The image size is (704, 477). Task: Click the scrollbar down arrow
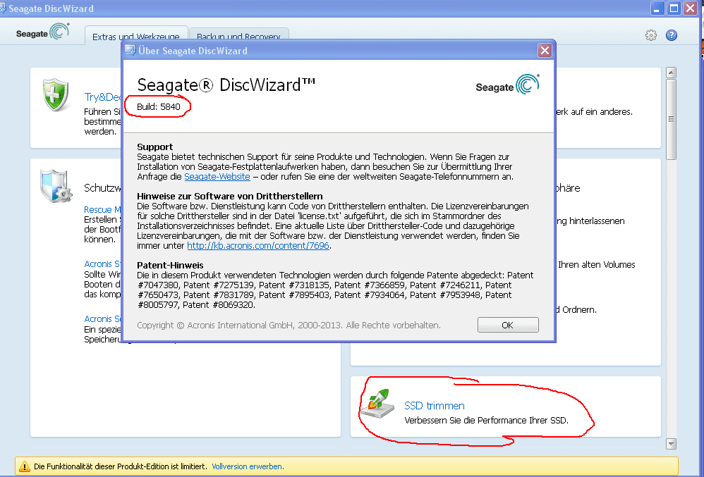tap(672, 443)
